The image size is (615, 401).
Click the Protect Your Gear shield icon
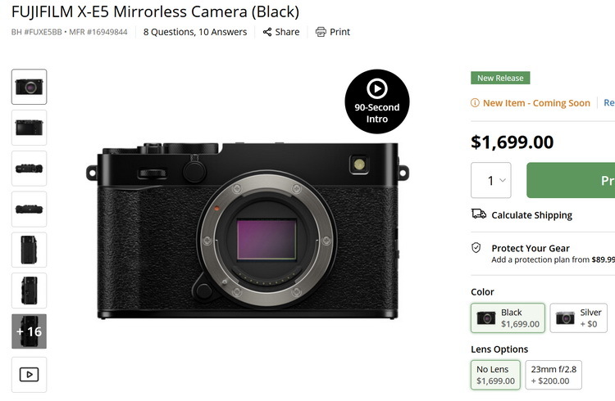tap(476, 248)
